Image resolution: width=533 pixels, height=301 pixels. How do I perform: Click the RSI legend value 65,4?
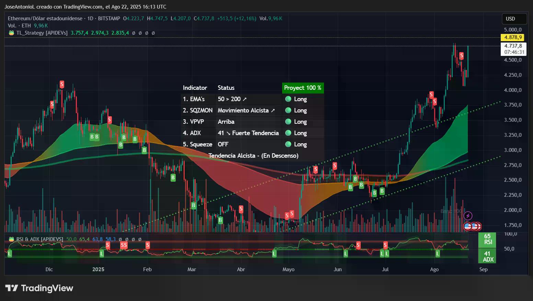(x=84, y=239)
